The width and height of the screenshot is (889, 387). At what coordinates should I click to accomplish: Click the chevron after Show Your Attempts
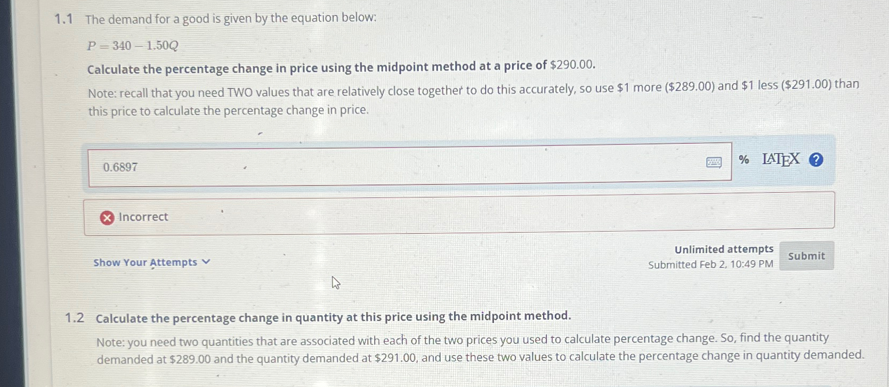(207, 261)
